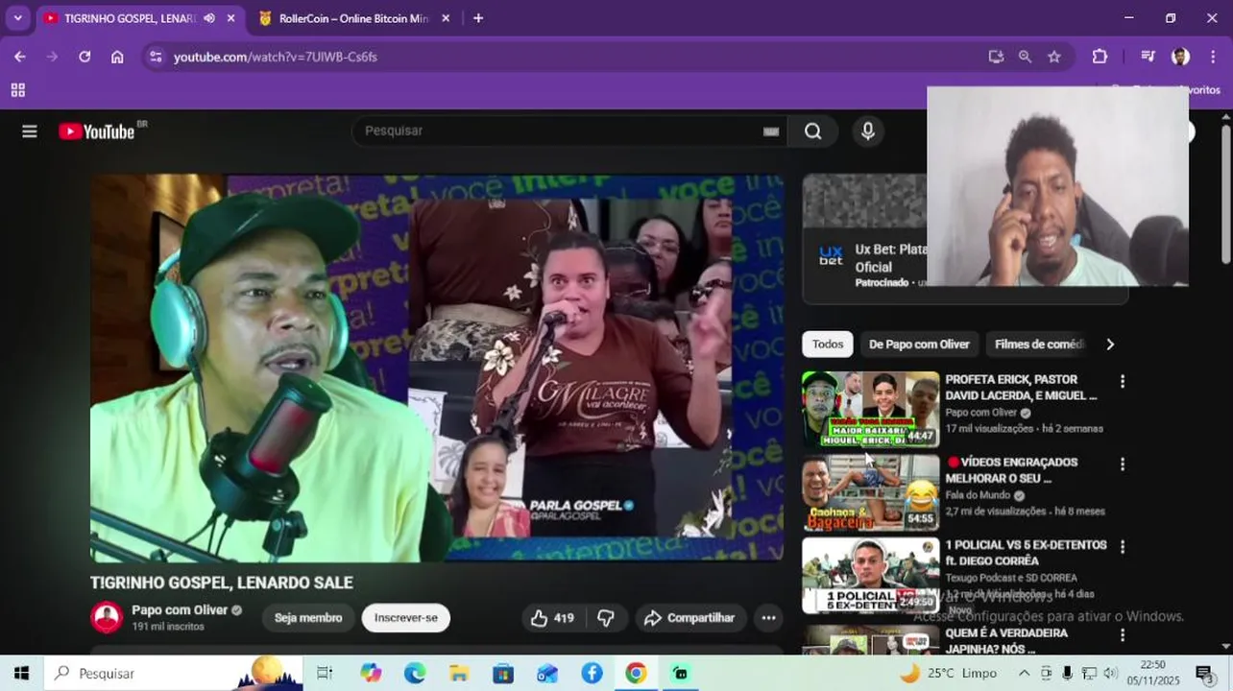Image resolution: width=1233 pixels, height=691 pixels.
Task: Open options menu for Vídeos Engraçados video
Action: pyautogui.click(x=1122, y=464)
